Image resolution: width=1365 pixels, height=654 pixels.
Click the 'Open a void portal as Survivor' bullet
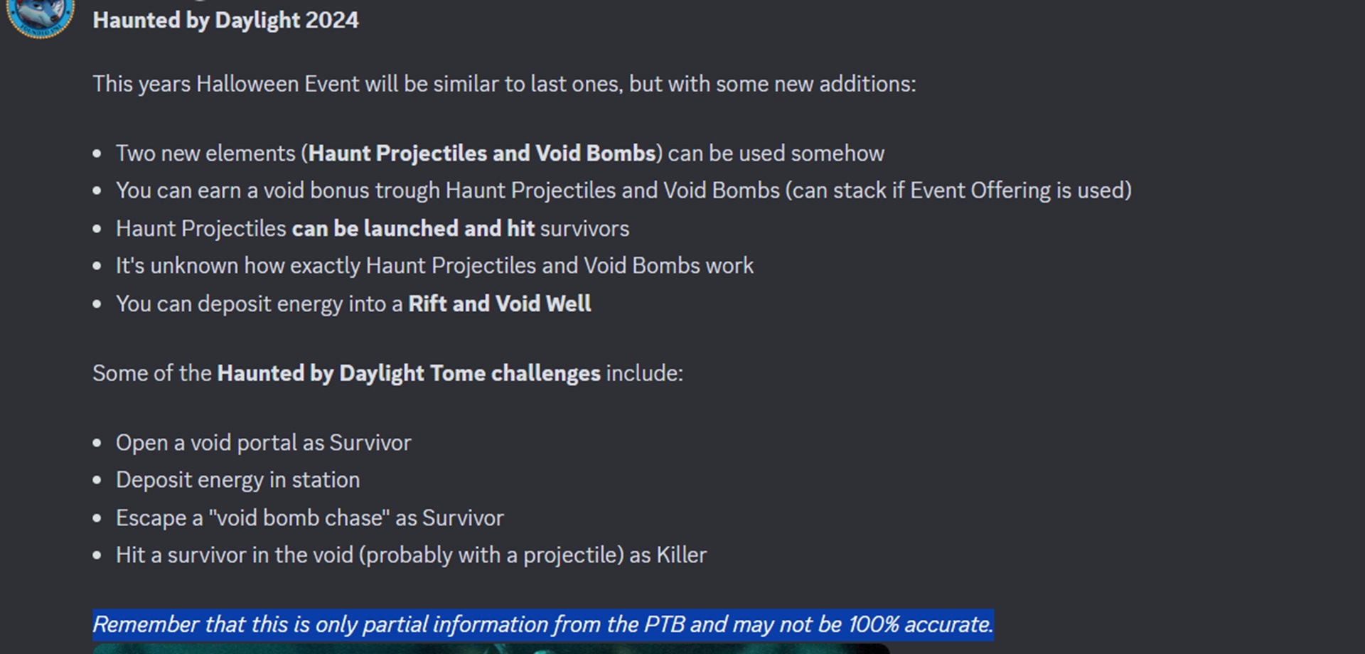(x=263, y=443)
